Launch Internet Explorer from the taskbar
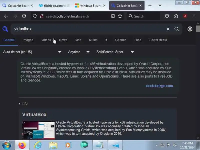The image size is (200, 150). point(38,145)
